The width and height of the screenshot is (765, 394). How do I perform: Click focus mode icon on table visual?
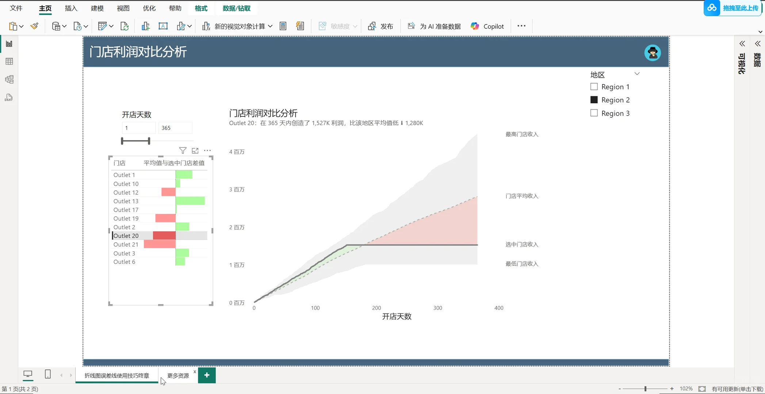[195, 150]
